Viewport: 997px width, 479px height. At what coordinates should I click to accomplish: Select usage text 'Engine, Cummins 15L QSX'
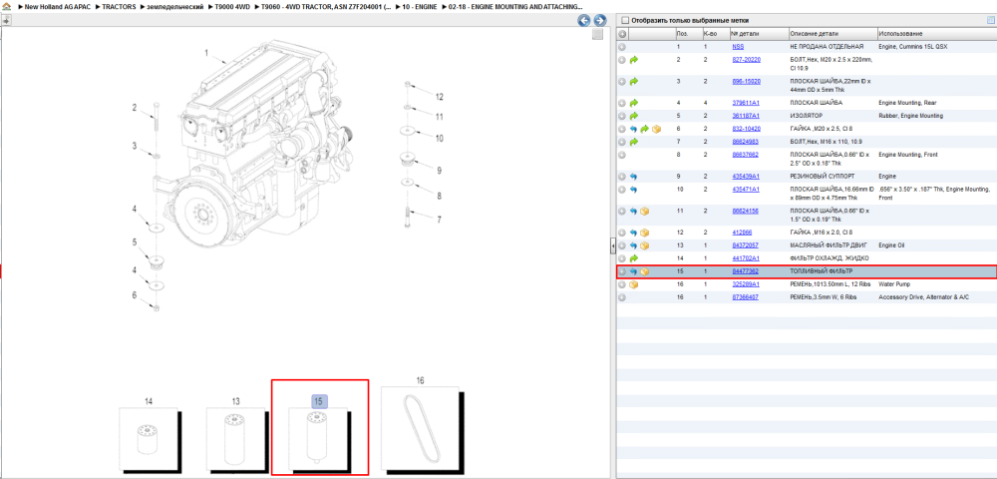pos(913,47)
